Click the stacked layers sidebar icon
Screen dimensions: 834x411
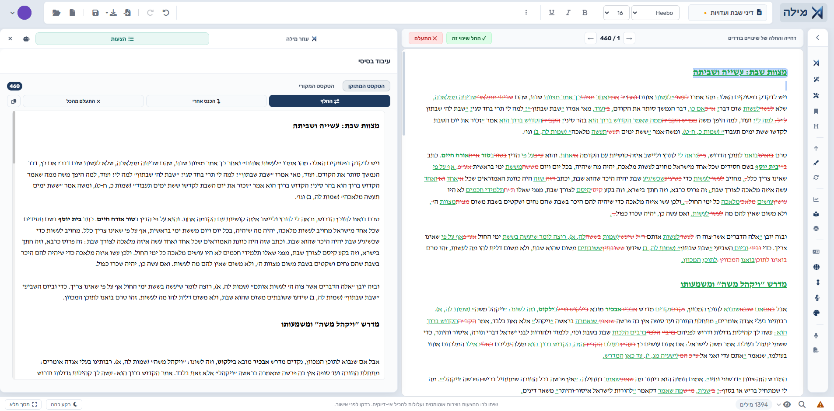[x=816, y=228]
